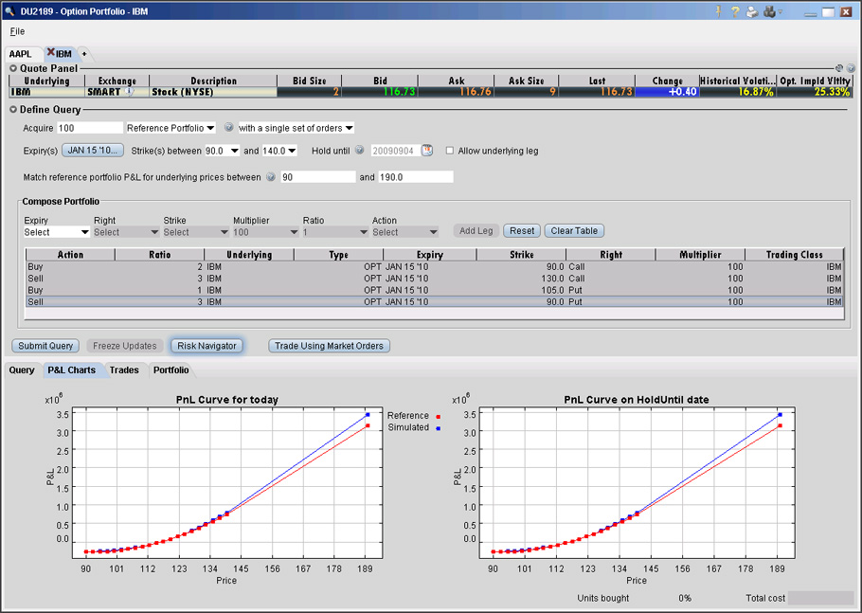Click the Freeze Updates button

click(x=125, y=346)
